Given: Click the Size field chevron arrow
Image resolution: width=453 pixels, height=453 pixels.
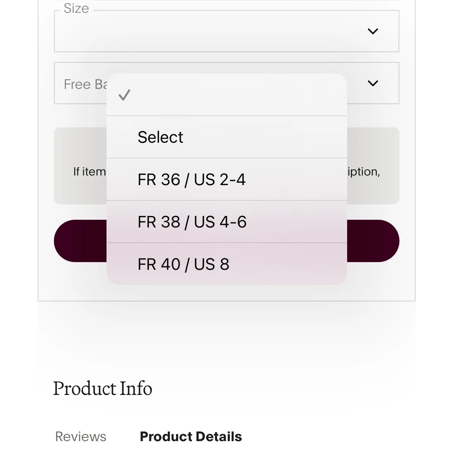Looking at the screenshot, I should tap(372, 31).
